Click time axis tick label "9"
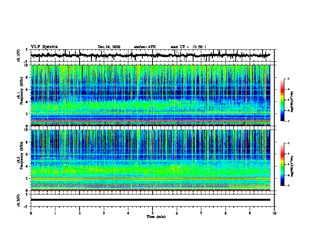309x239 pixels. click(x=250, y=213)
